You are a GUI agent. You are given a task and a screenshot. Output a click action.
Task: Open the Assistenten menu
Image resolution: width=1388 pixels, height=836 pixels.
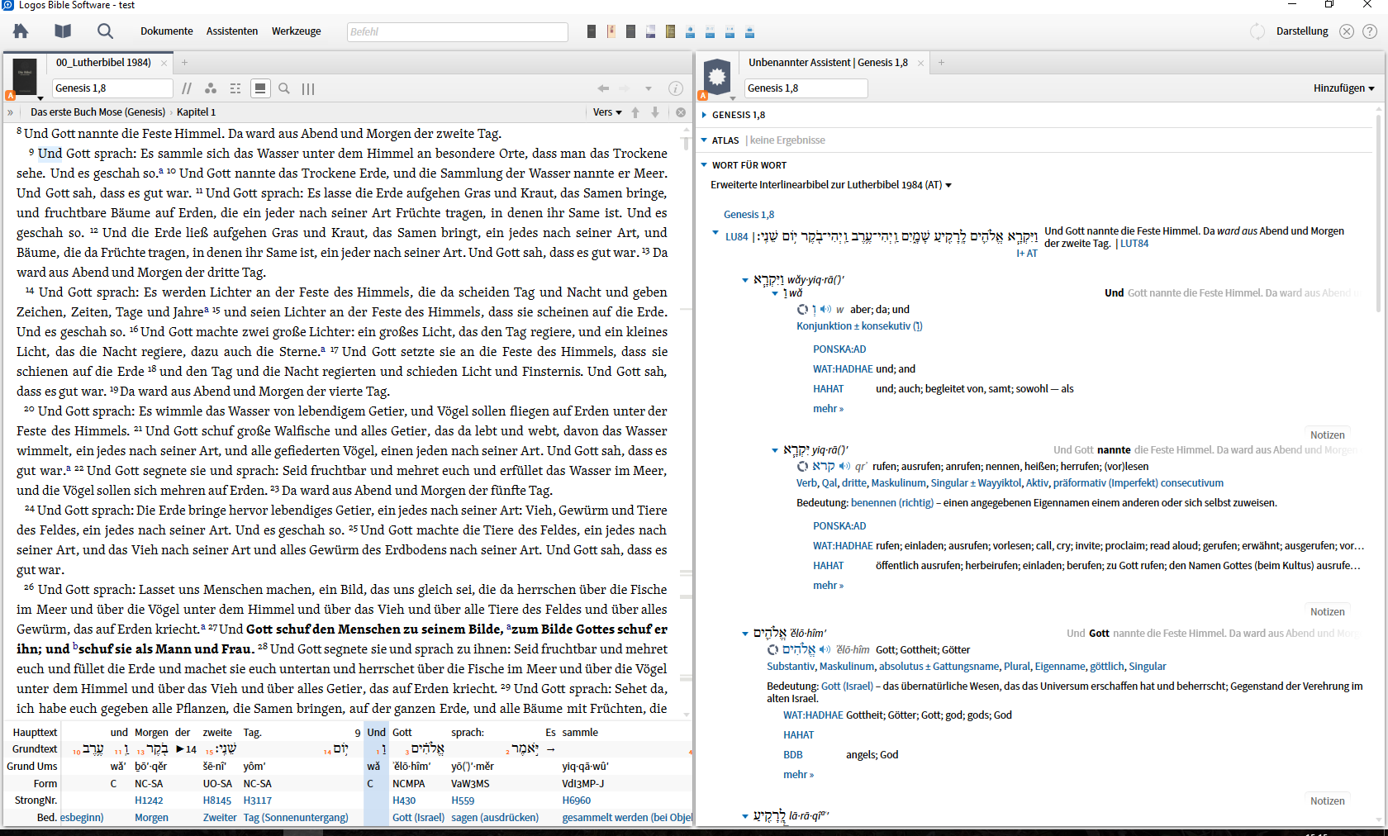pos(232,31)
